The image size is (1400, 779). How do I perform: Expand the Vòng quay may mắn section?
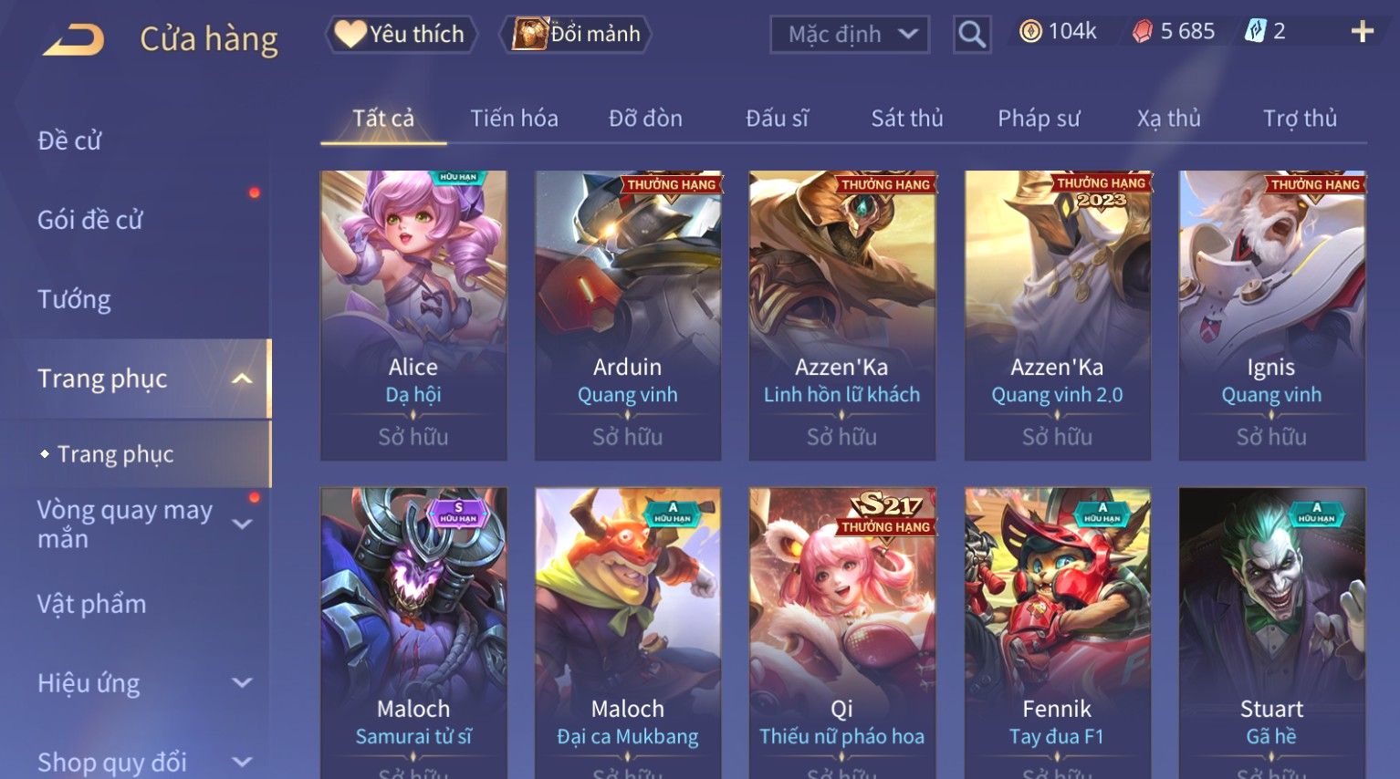[x=242, y=524]
